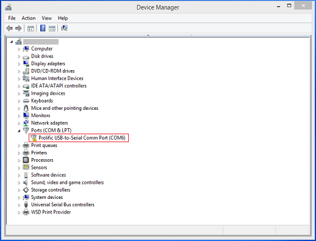The image size is (316, 241).
Task: Expand the Print queues arrow
Action: point(19,146)
